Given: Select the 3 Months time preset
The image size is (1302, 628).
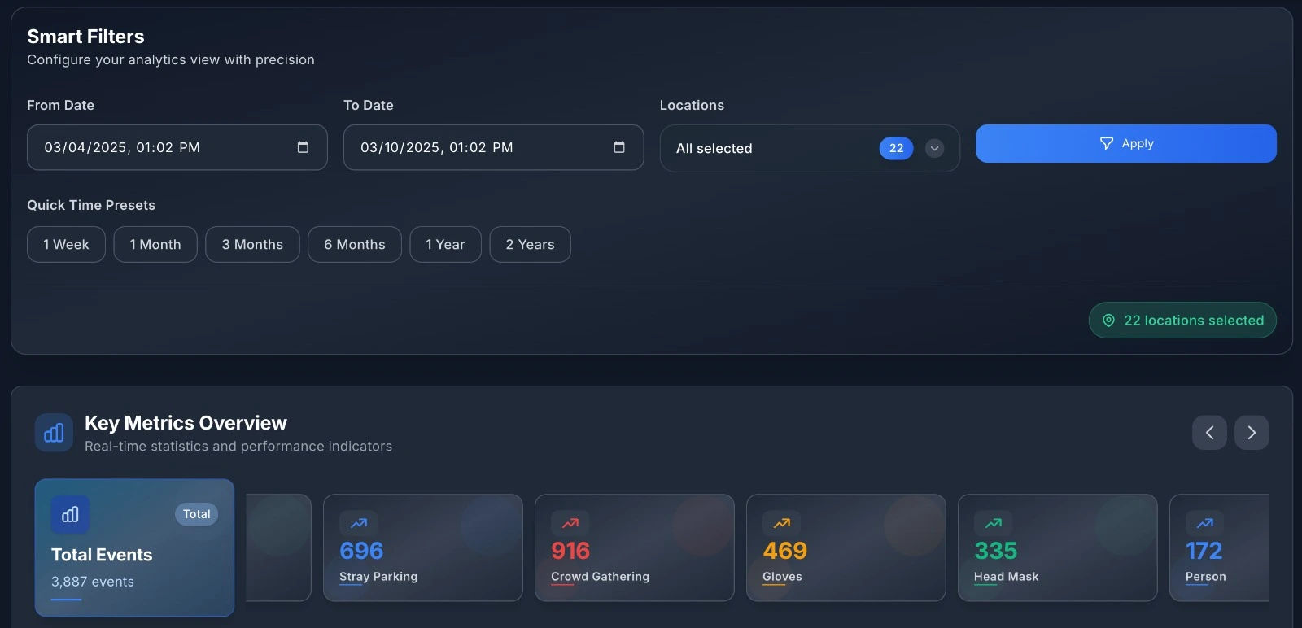Looking at the screenshot, I should coord(252,244).
